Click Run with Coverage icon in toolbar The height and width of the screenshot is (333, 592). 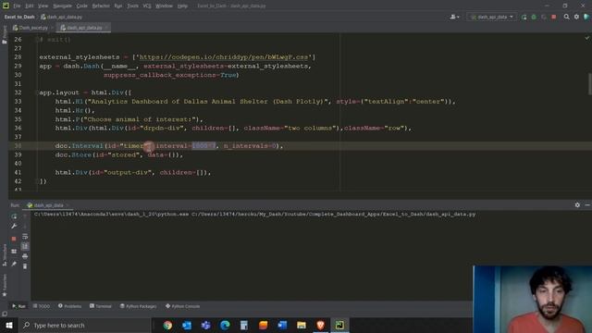tap(543, 17)
